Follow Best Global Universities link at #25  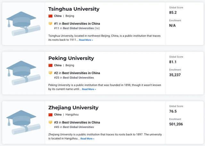coord(78,78)
